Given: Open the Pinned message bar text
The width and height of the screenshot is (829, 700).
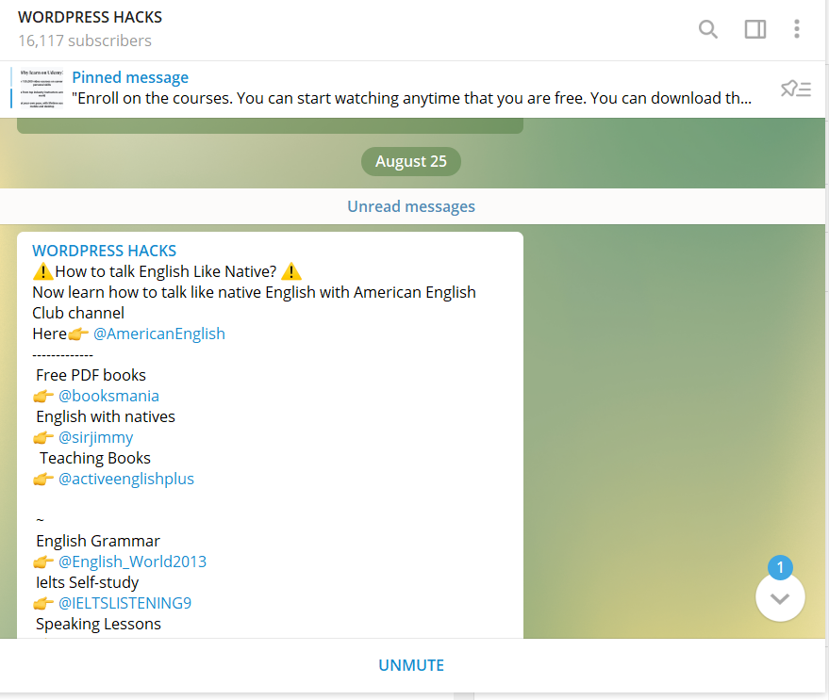Looking at the screenshot, I should (x=411, y=89).
